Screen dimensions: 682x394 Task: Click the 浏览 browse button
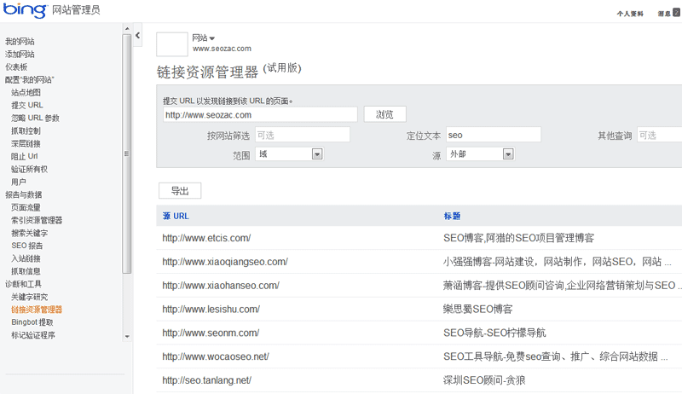(384, 114)
